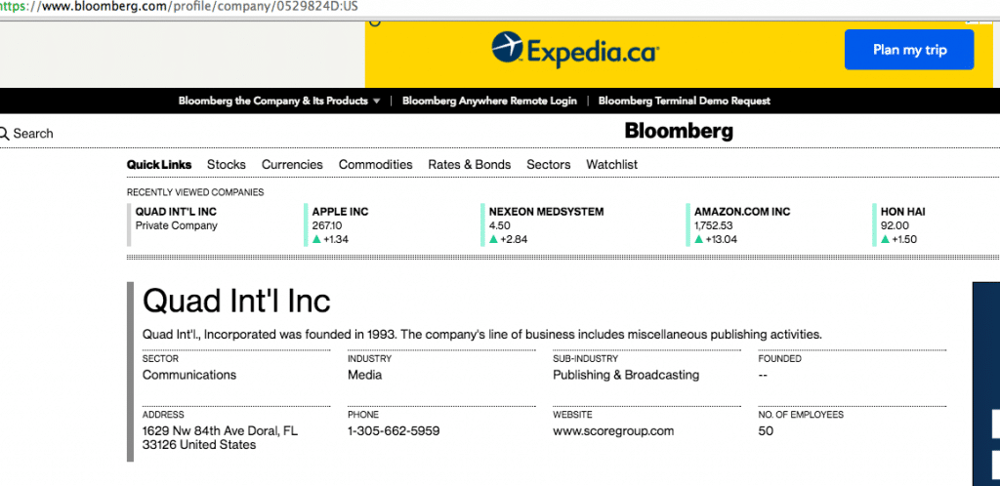Click the Bloomberg logo

tap(679, 131)
